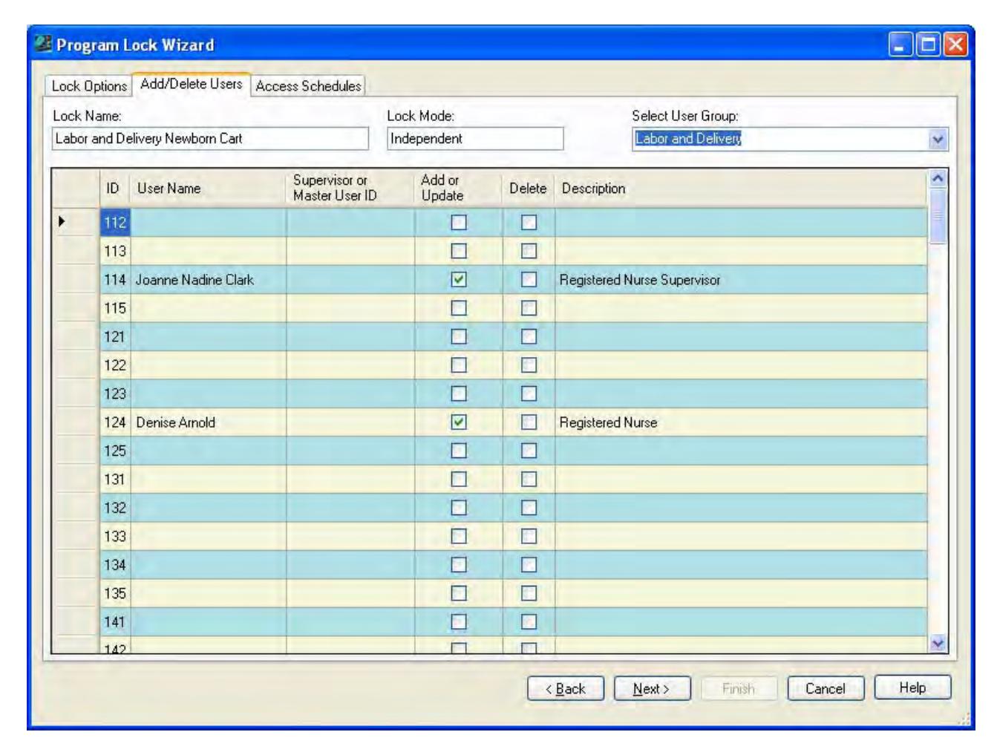Click the Lock Mode field
The image size is (997, 755).
[475, 139]
